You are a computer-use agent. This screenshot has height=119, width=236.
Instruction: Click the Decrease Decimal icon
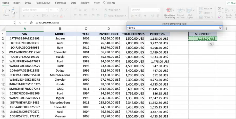(x=158, y=16)
